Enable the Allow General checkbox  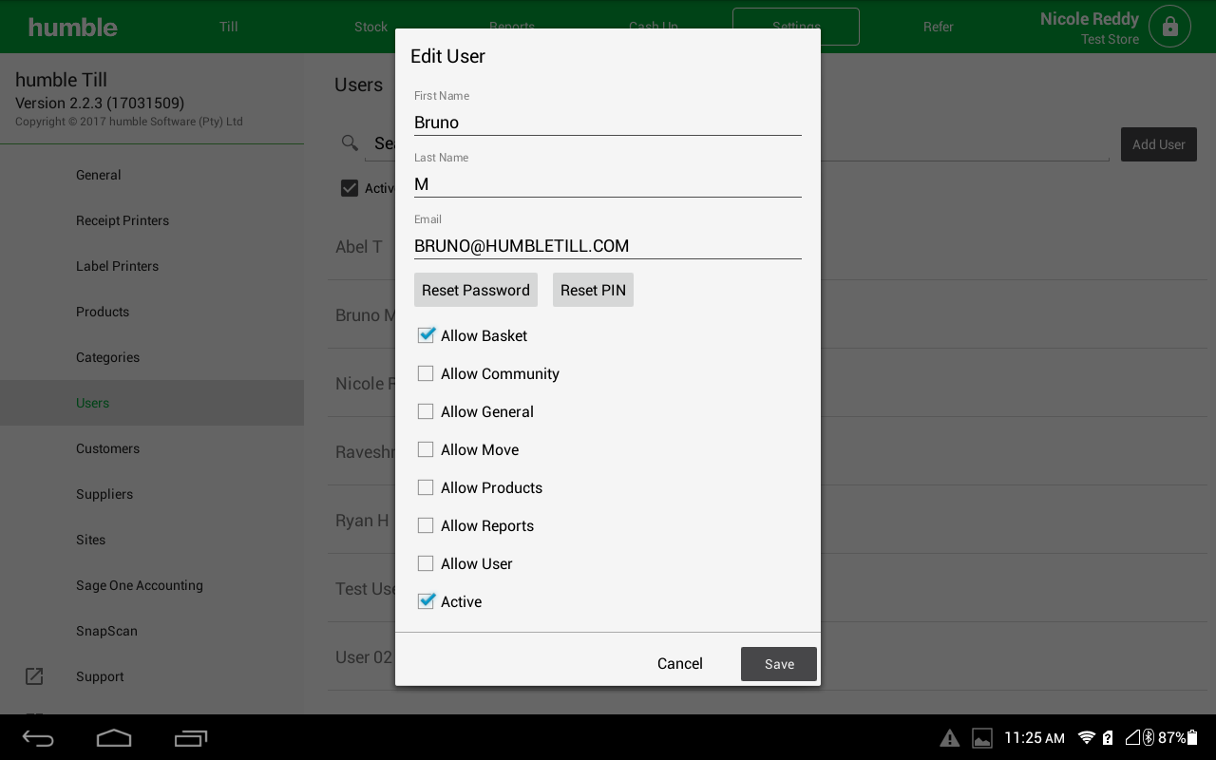(426, 411)
